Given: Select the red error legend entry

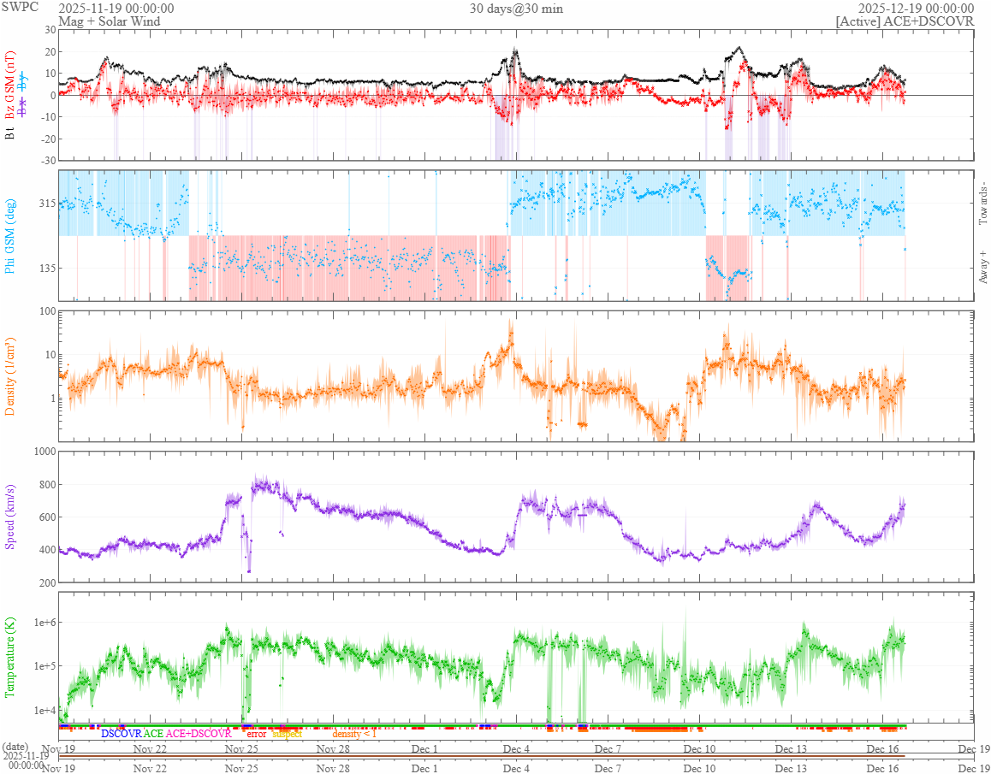Looking at the screenshot, I should point(256,734).
